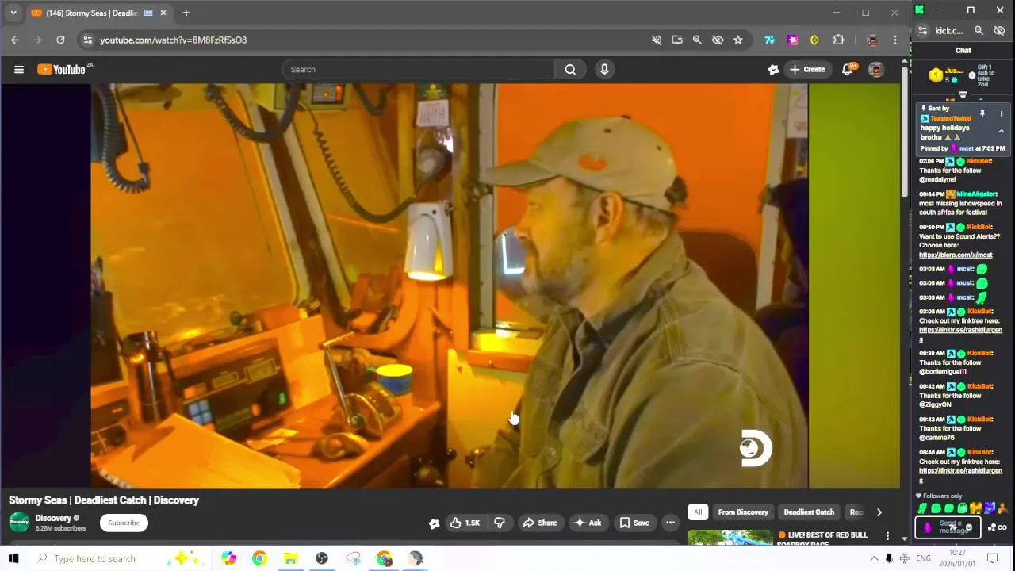Image resolution: width=1015 pixels, height=571 pixels.
Task: Open the YouTube hamburger guide menu
Action: pyautogui.click(x=18, y=70)
